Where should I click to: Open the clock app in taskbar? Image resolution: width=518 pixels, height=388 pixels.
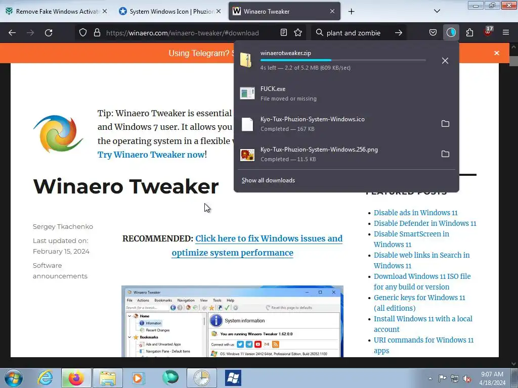point(202,378)
